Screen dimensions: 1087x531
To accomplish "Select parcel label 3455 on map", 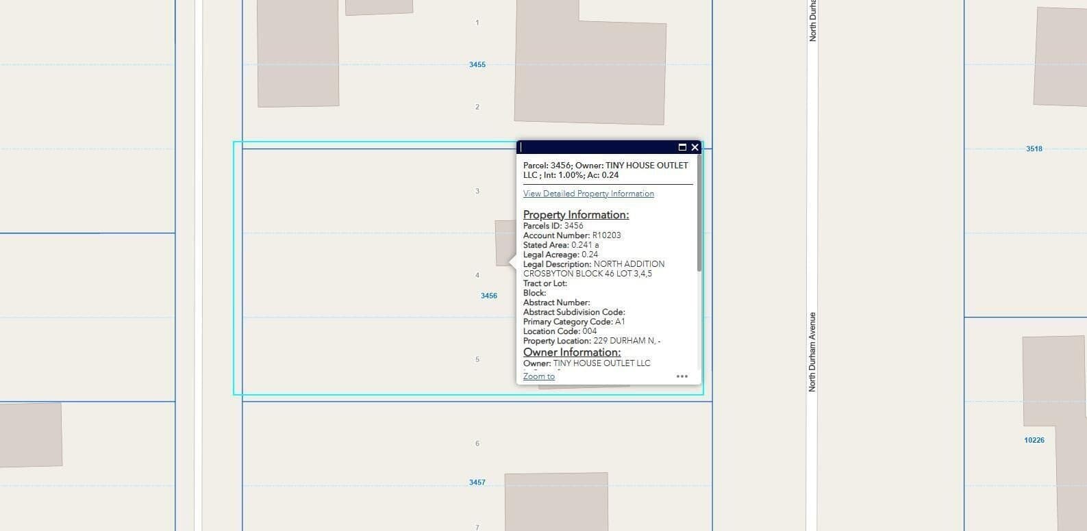I will tap(477, 64).
